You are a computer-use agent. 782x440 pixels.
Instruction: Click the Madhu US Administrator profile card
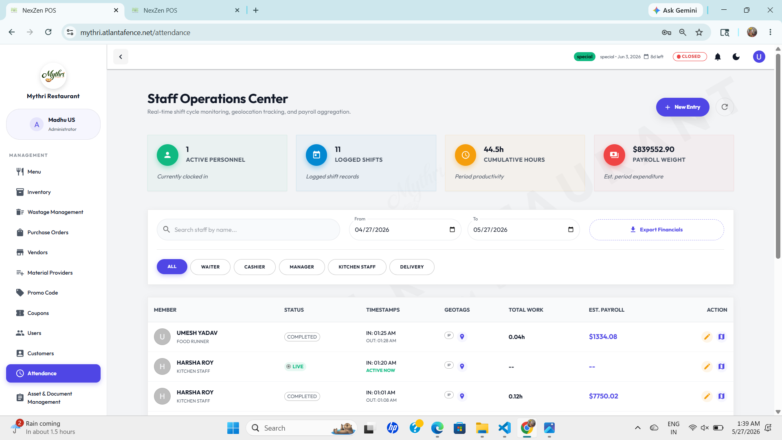pos(53,124)
